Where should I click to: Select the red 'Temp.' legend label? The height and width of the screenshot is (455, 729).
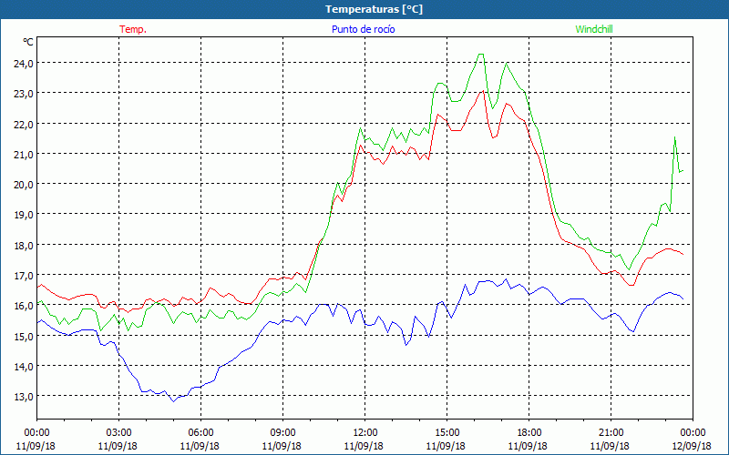point(133,29)
